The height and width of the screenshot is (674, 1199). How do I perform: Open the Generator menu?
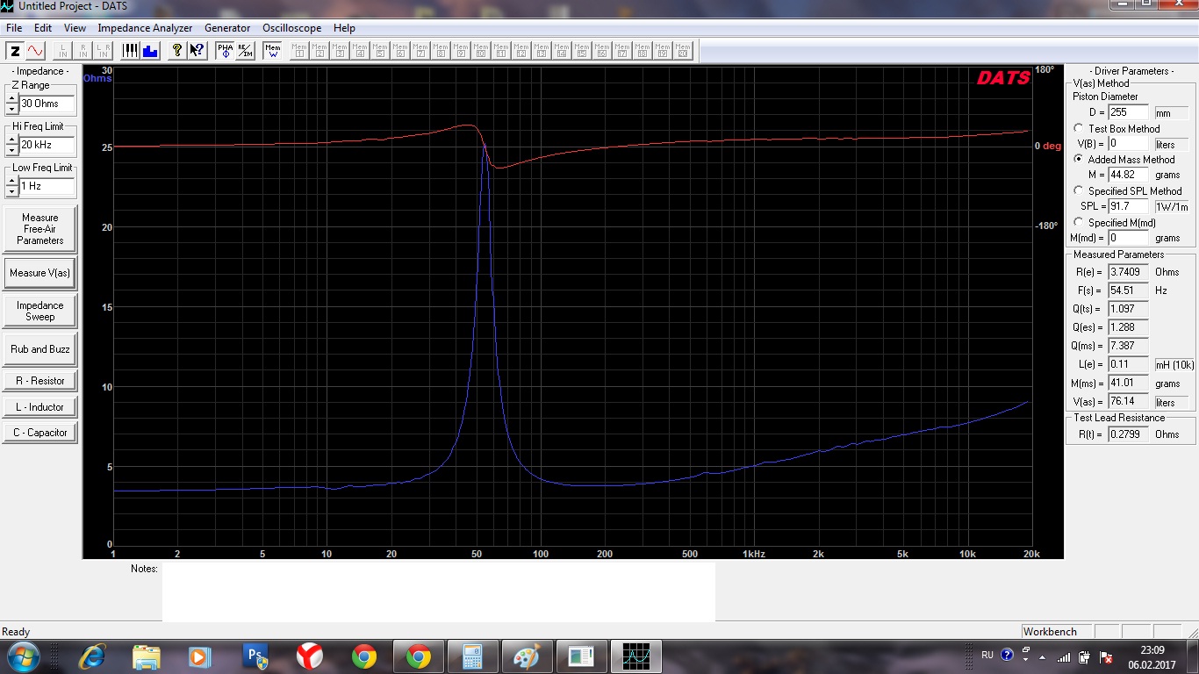(227, 28)
